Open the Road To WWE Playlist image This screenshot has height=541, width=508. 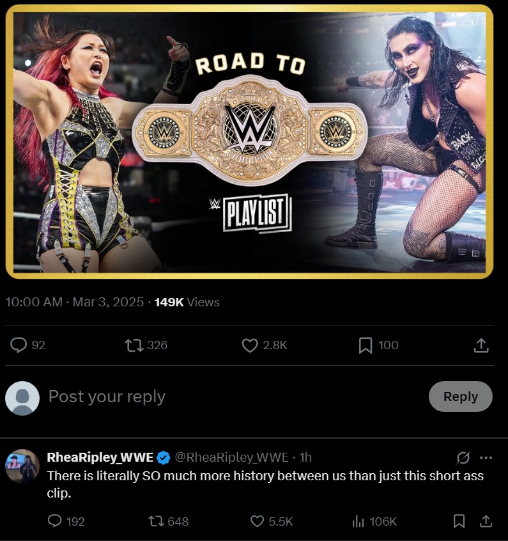coord(249,141)
